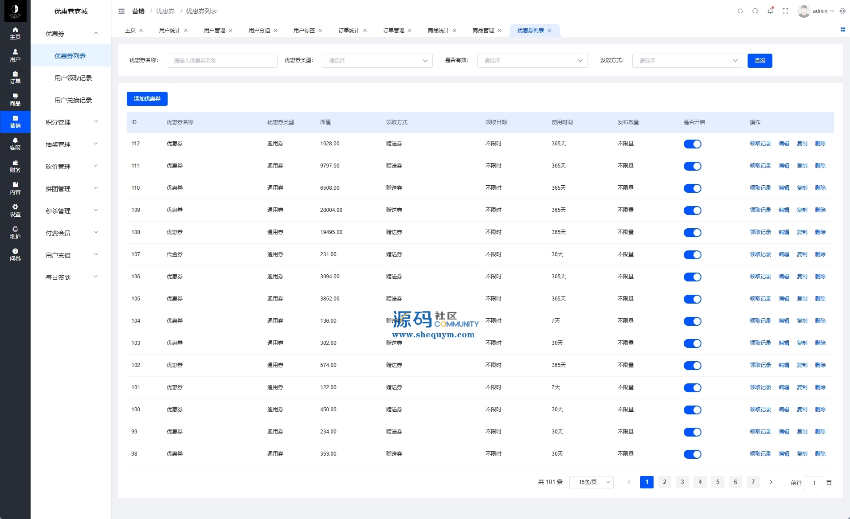Select 用户领取记录 in the side menu
The image size is (850, 519).
click(73, 78)
